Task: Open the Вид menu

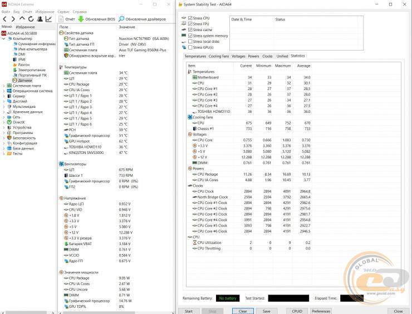Action: click(x=16, y=12)
